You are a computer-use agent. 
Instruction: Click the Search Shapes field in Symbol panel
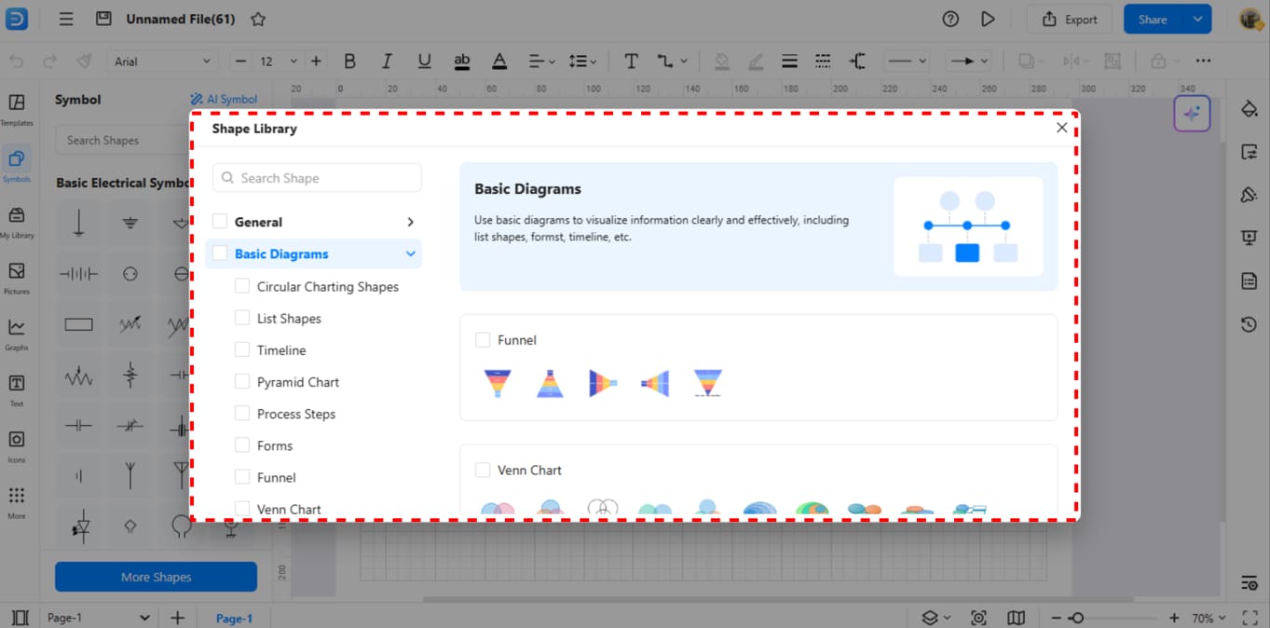pyautogui.click(x=124, y=140)
